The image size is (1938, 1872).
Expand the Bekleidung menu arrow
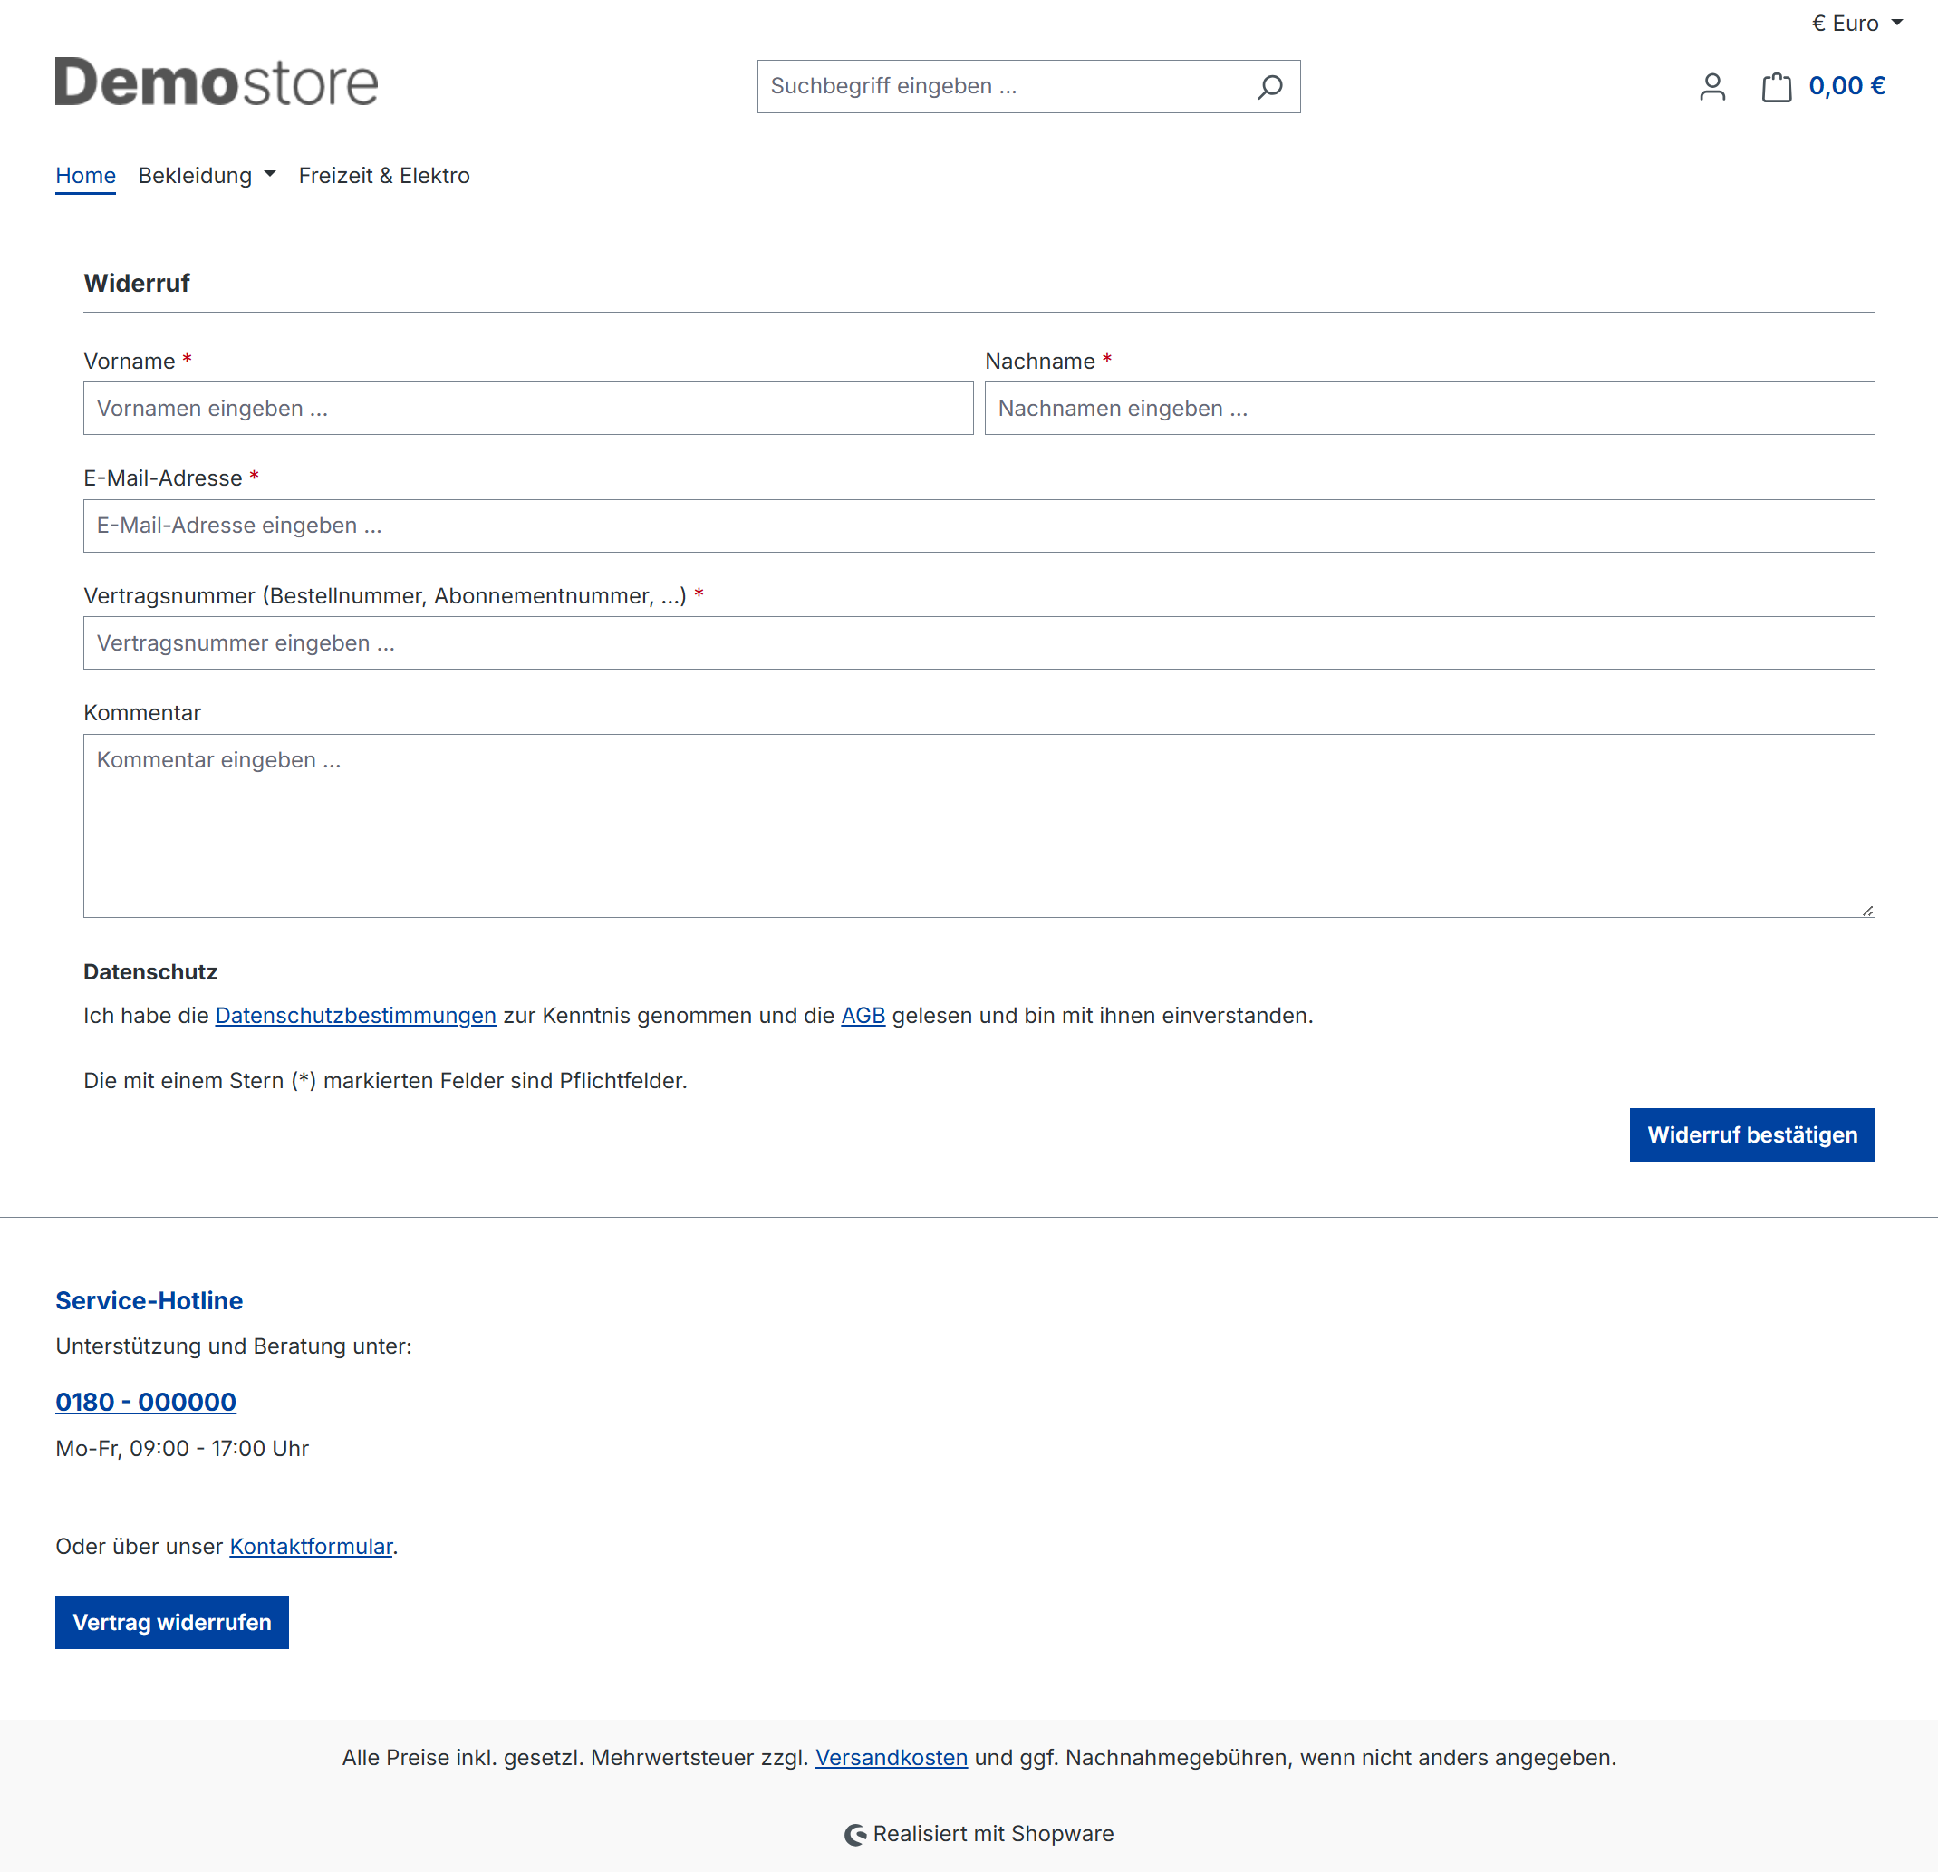point(269,174)
